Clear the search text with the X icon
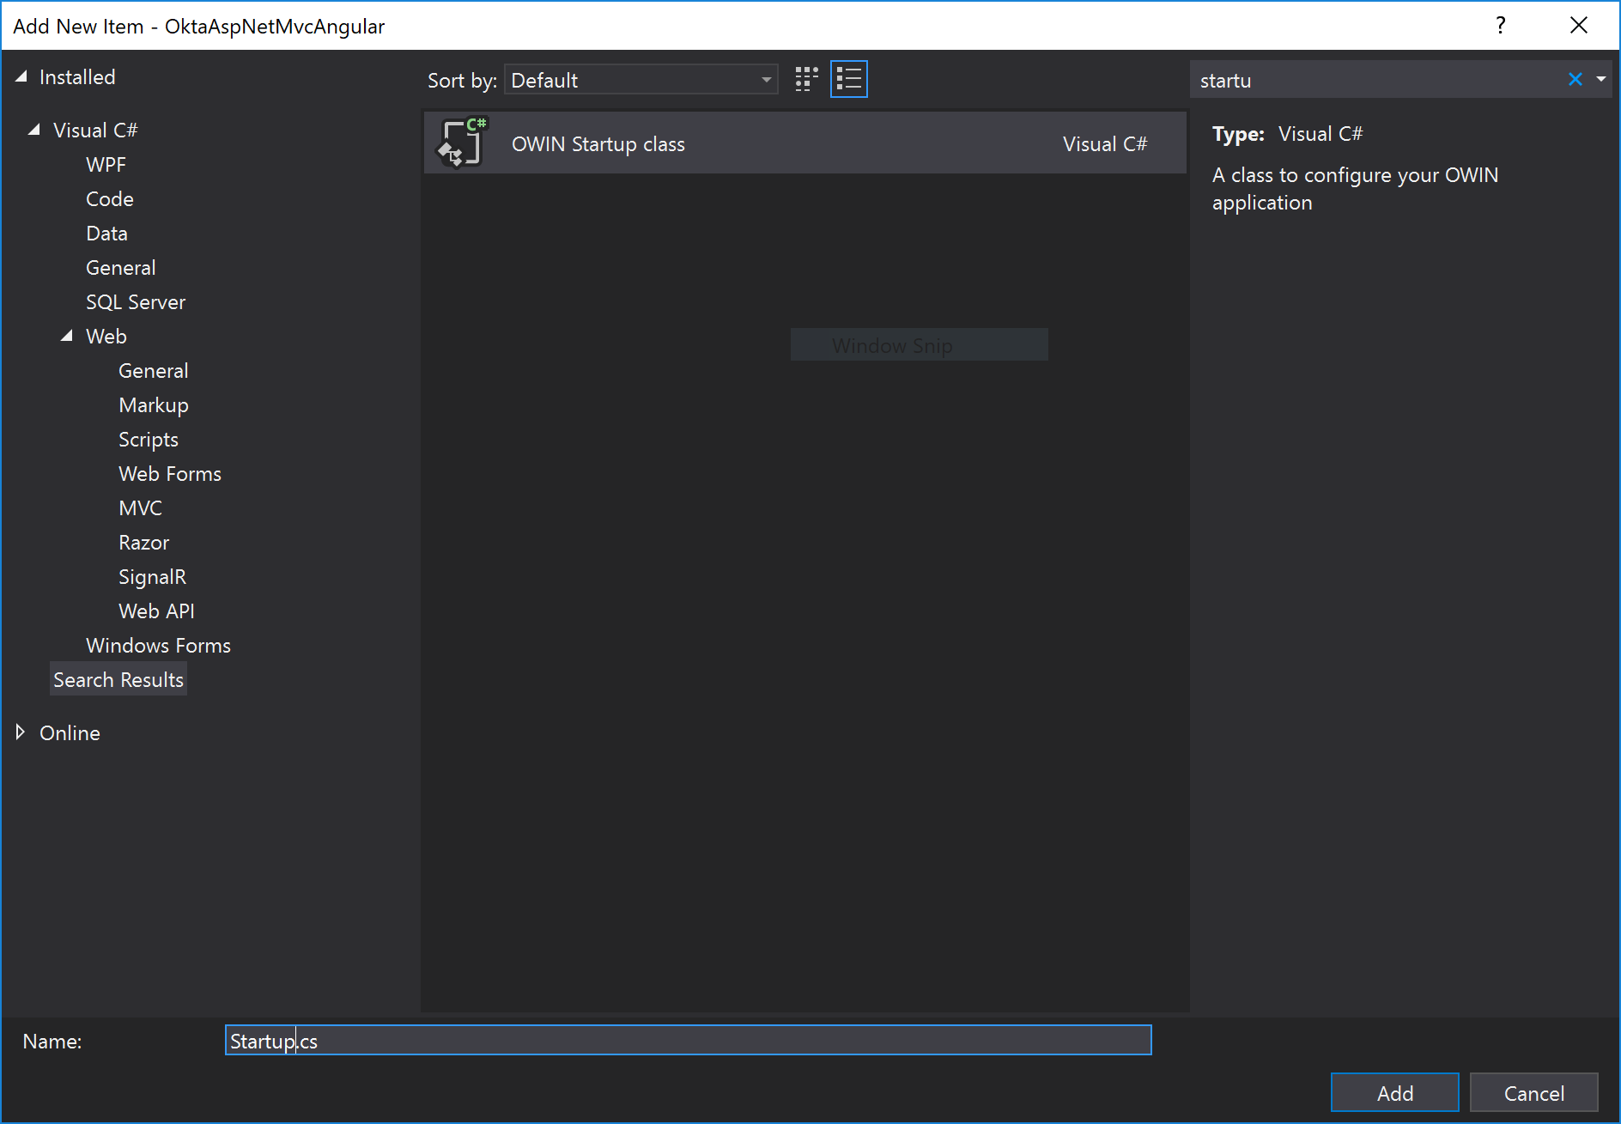The height and width of the screenshot is (1124, 1621). click(1575, 79)
